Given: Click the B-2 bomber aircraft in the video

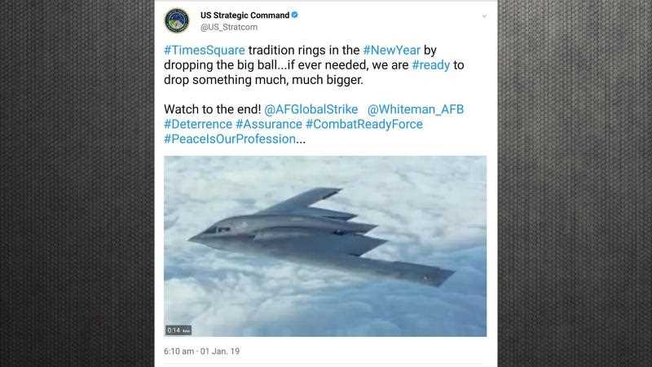Looking at the screenshot, I should [x=321, y=237].
